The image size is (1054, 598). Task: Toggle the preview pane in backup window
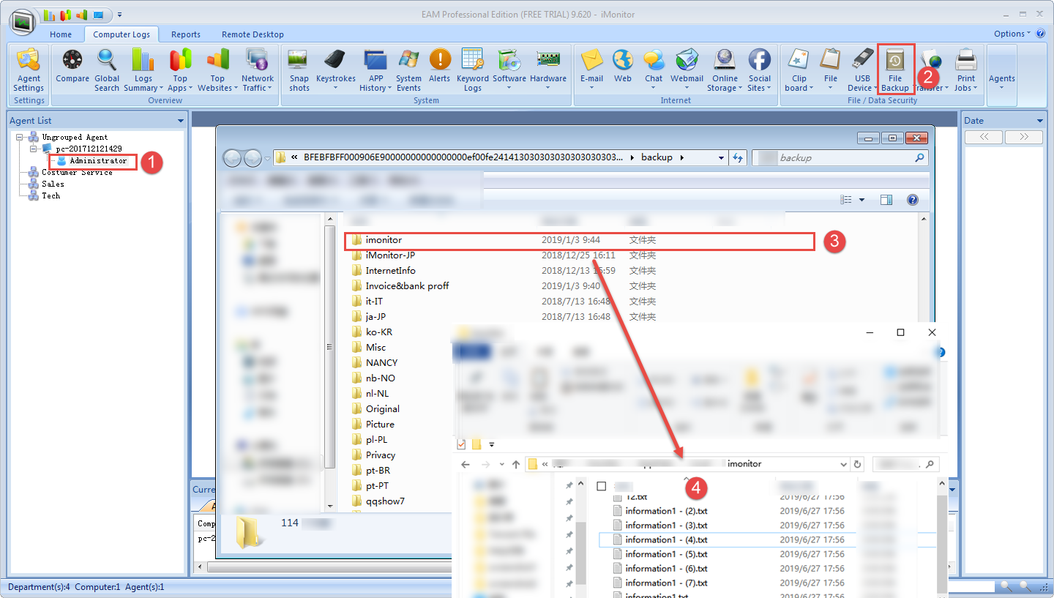pyautogui.click(x=886, y=200)
